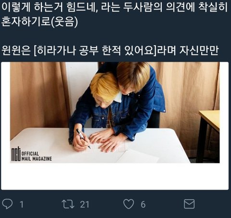Share tweet via the envelope message icon

[x=189, y=204]
